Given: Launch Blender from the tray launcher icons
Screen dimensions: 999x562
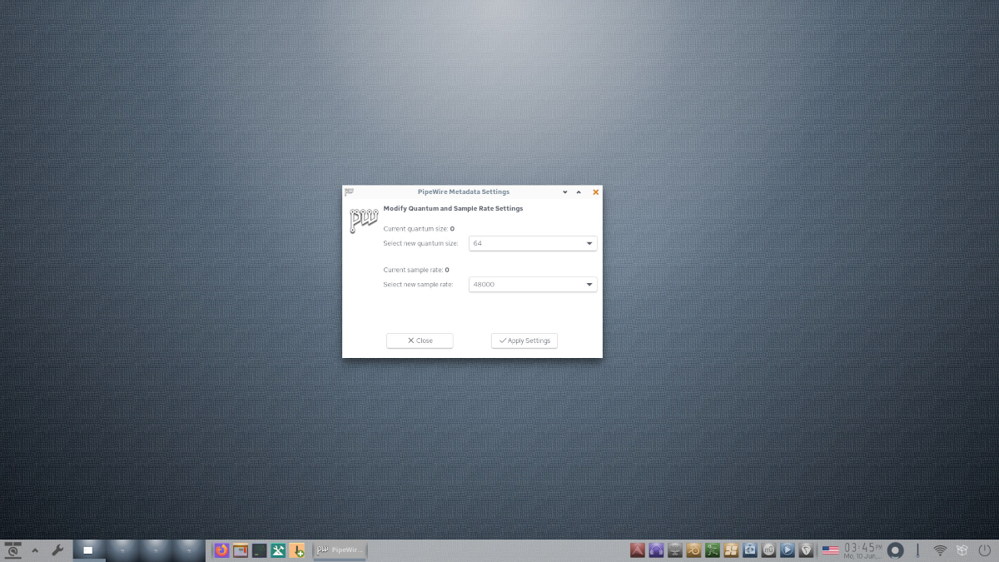Looking at the screenshot, I should click(x=693, y=550).
